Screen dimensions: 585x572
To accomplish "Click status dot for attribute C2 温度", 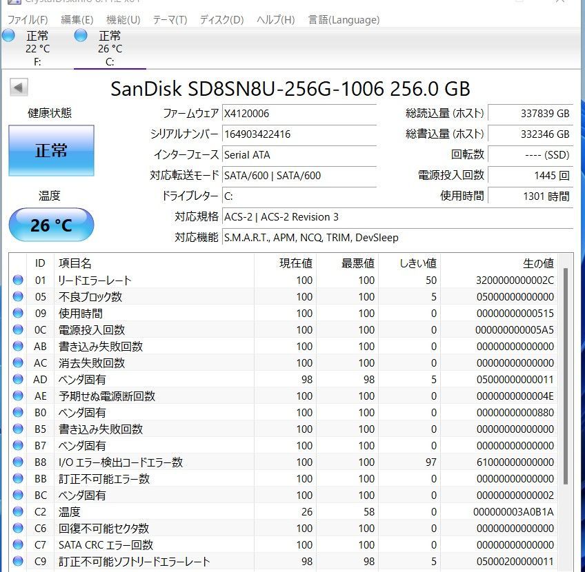I will (x=18, y=511).
